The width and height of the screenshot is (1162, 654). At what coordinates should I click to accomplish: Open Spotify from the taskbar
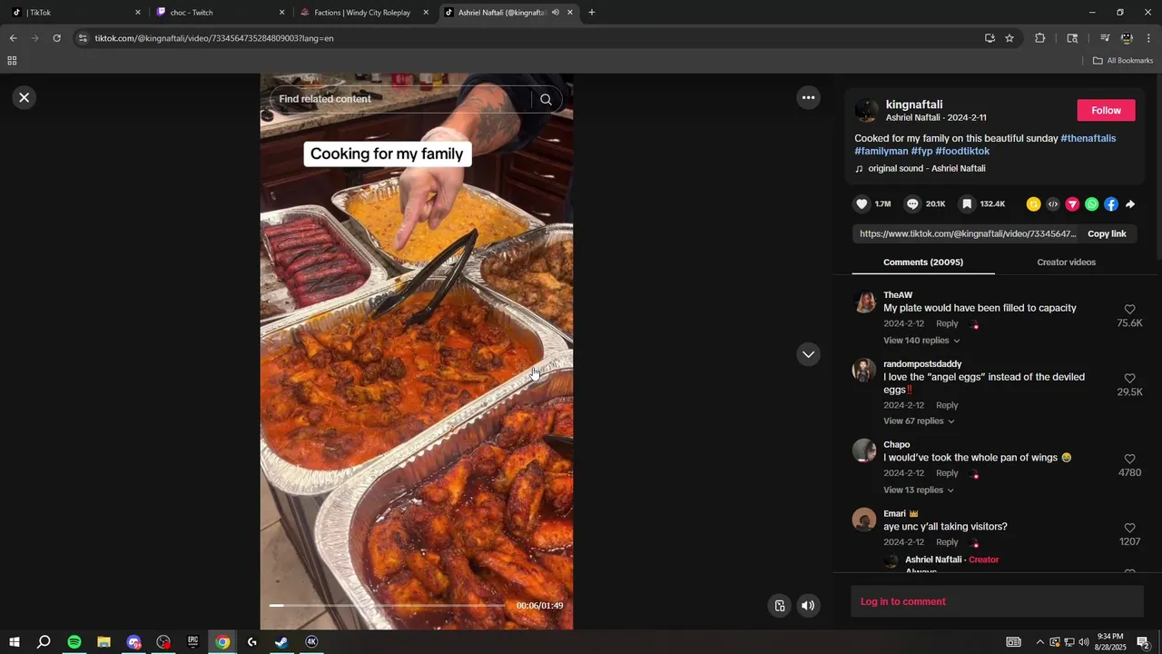pos(74,642)
